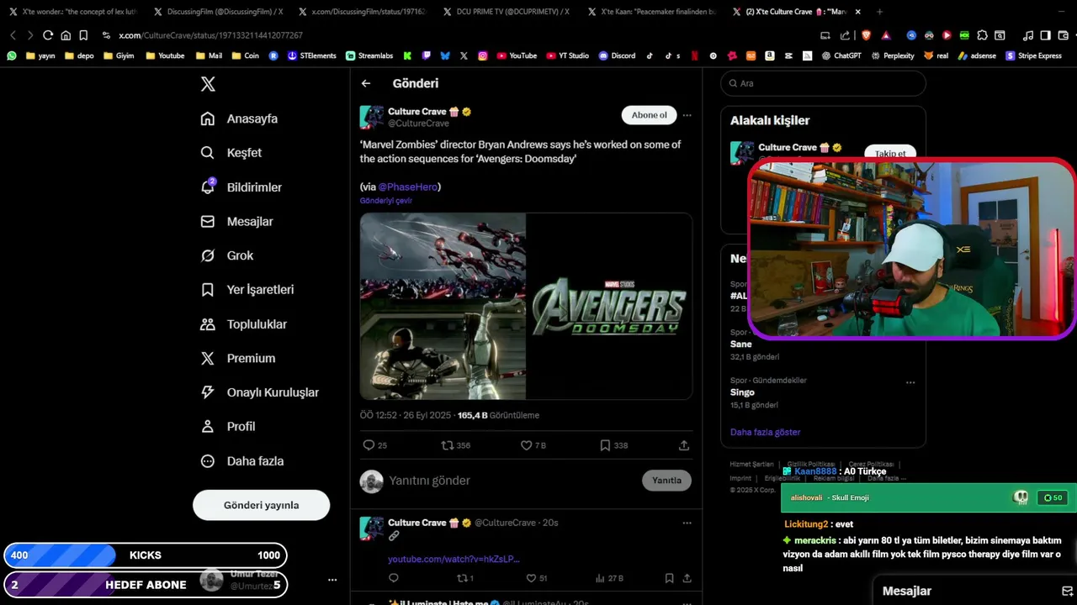Click Brave shields icon

[x=864, y=35]
